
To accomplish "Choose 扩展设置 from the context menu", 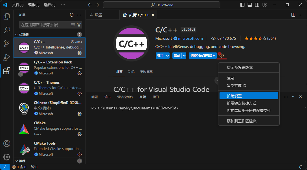I will 249,96.
